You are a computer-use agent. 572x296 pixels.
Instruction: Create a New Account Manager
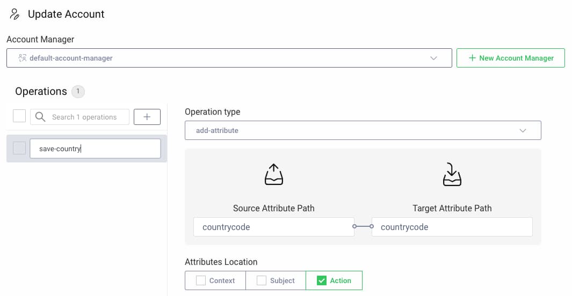pyautogui.click(x=511, y=58)
